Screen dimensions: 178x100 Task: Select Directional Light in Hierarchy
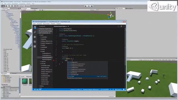(8, 49)
